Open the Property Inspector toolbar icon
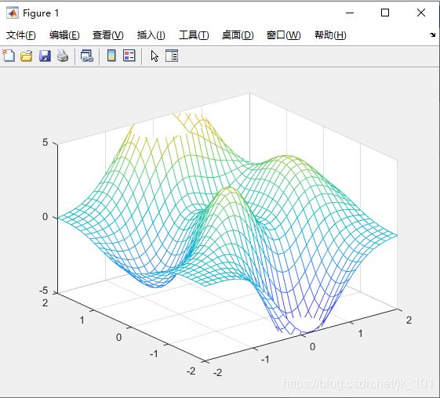440x398 pixels. coord(172,56)
